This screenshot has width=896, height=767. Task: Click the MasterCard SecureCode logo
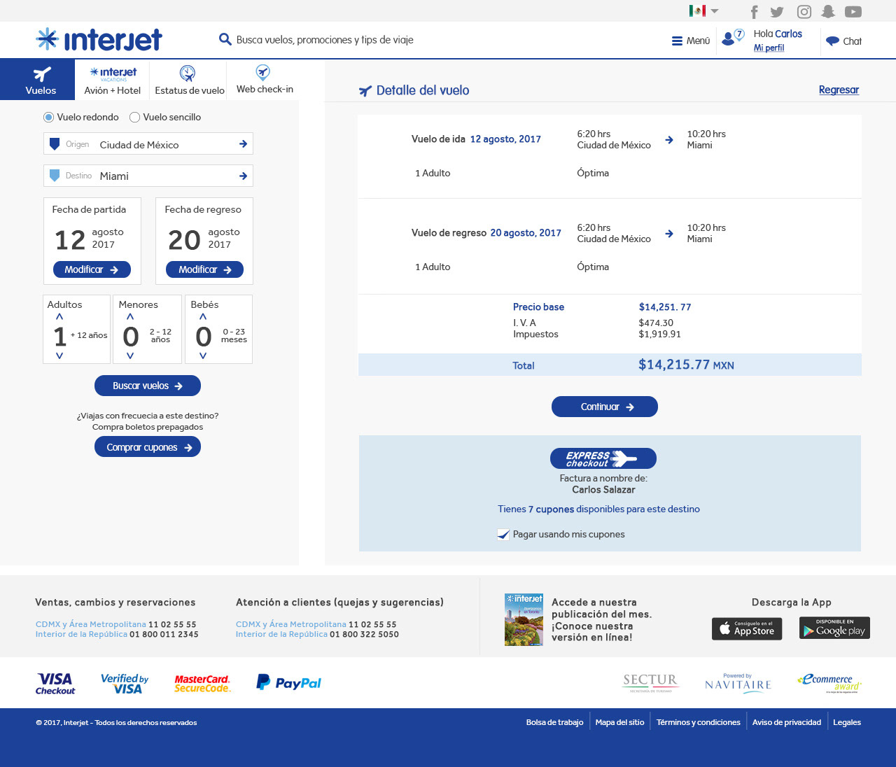point(202,683)
